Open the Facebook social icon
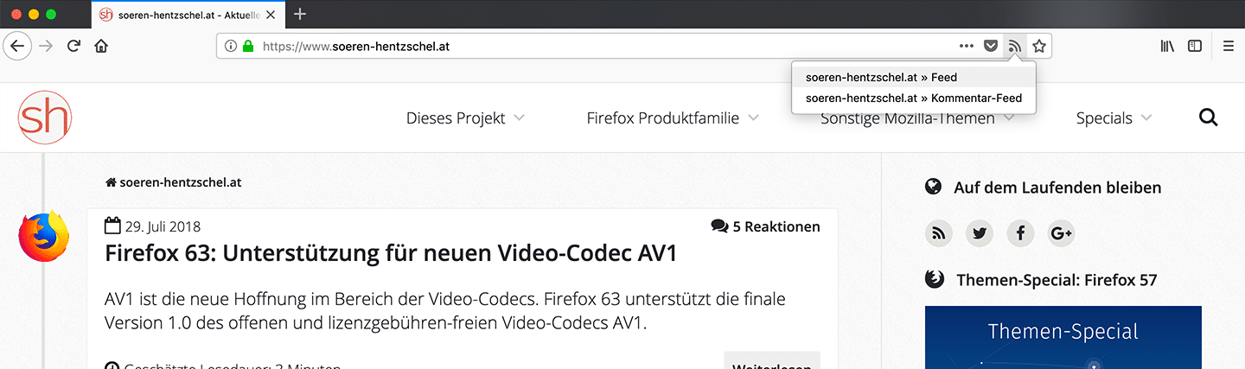 tap(1020, 233)
